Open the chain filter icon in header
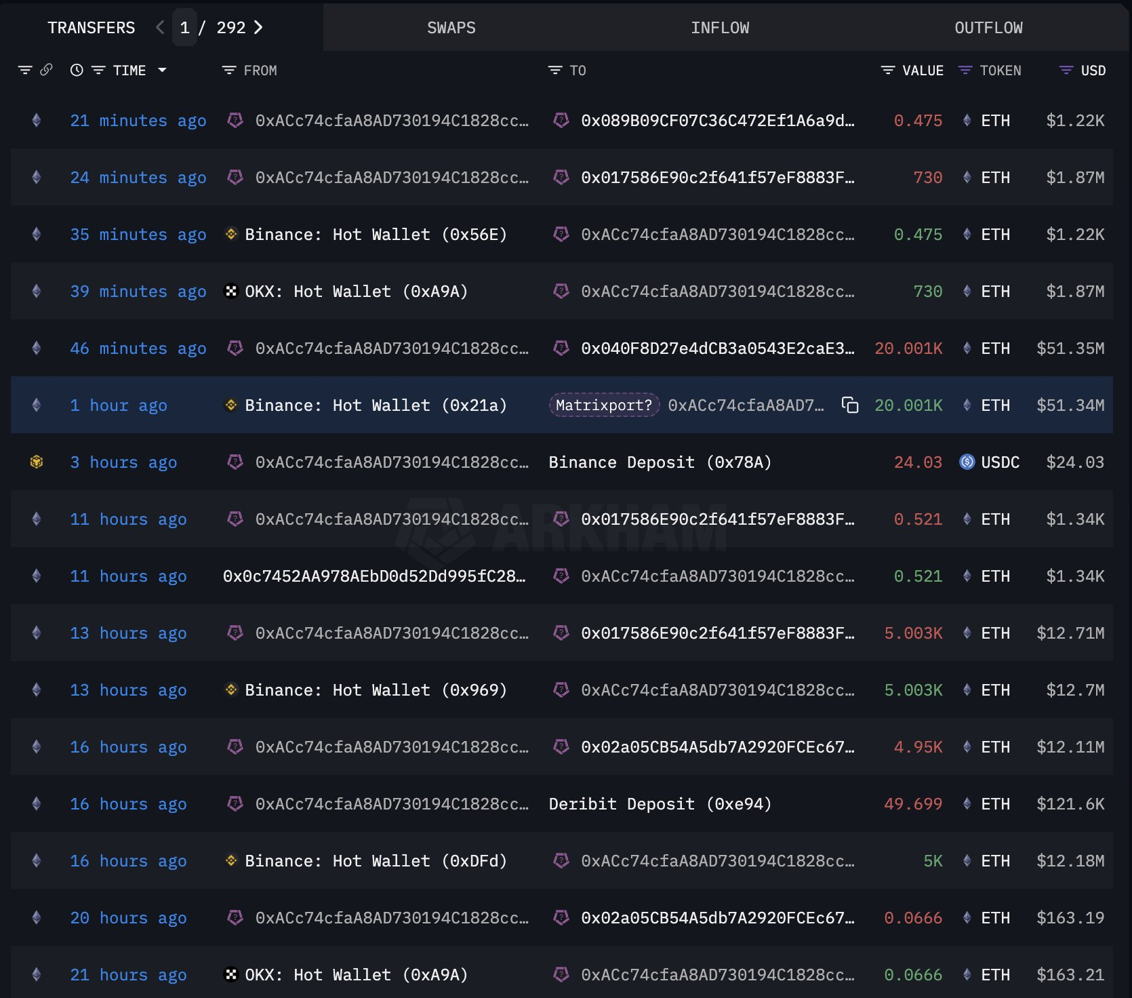 pyautogui.click(x=25, y=70)
